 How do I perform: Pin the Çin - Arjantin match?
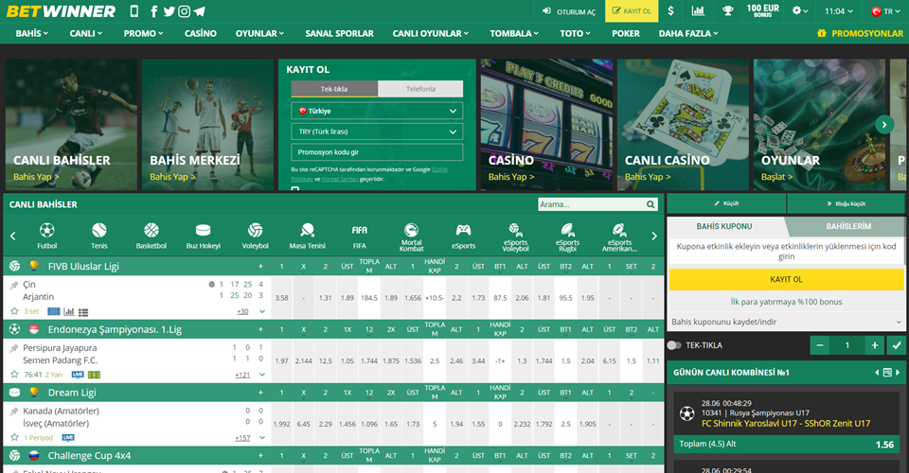14,285
